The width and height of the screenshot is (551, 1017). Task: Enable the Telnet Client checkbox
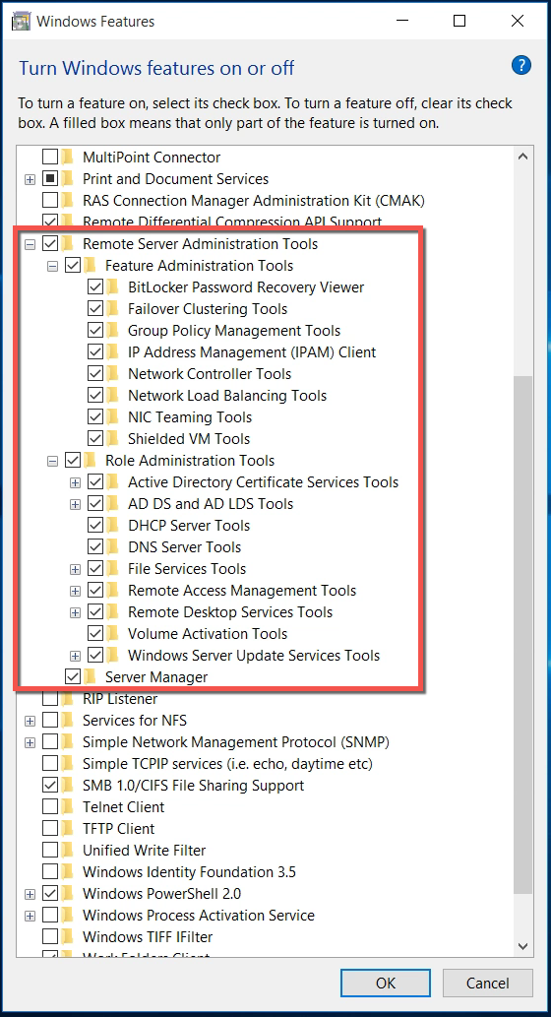point(50,807)
